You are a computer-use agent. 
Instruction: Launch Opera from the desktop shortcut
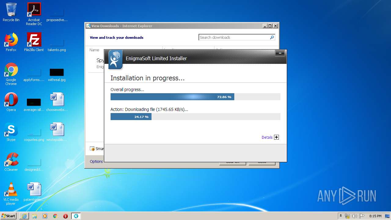coord(11,102)
